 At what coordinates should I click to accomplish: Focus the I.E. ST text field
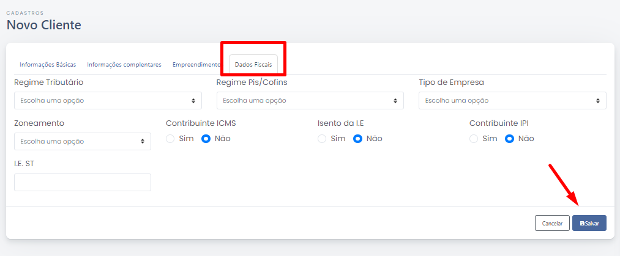click(83, 182)
